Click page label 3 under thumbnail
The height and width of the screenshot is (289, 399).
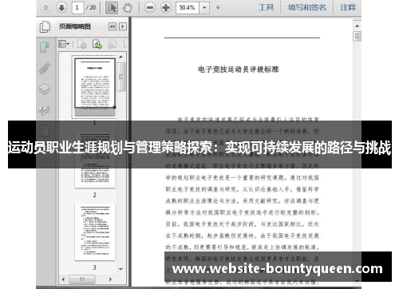[x=94, y=267]
